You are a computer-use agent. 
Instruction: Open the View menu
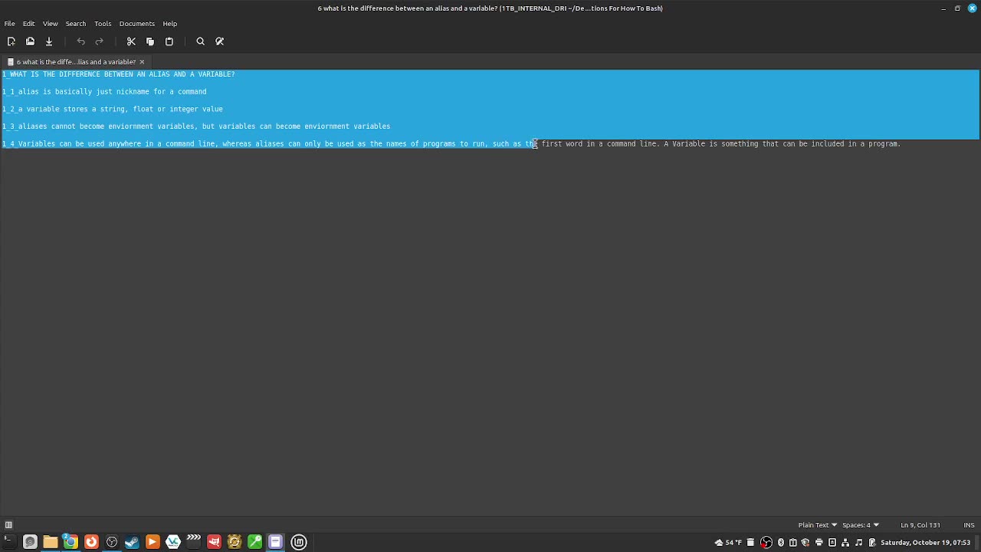(x=50, y=24)
